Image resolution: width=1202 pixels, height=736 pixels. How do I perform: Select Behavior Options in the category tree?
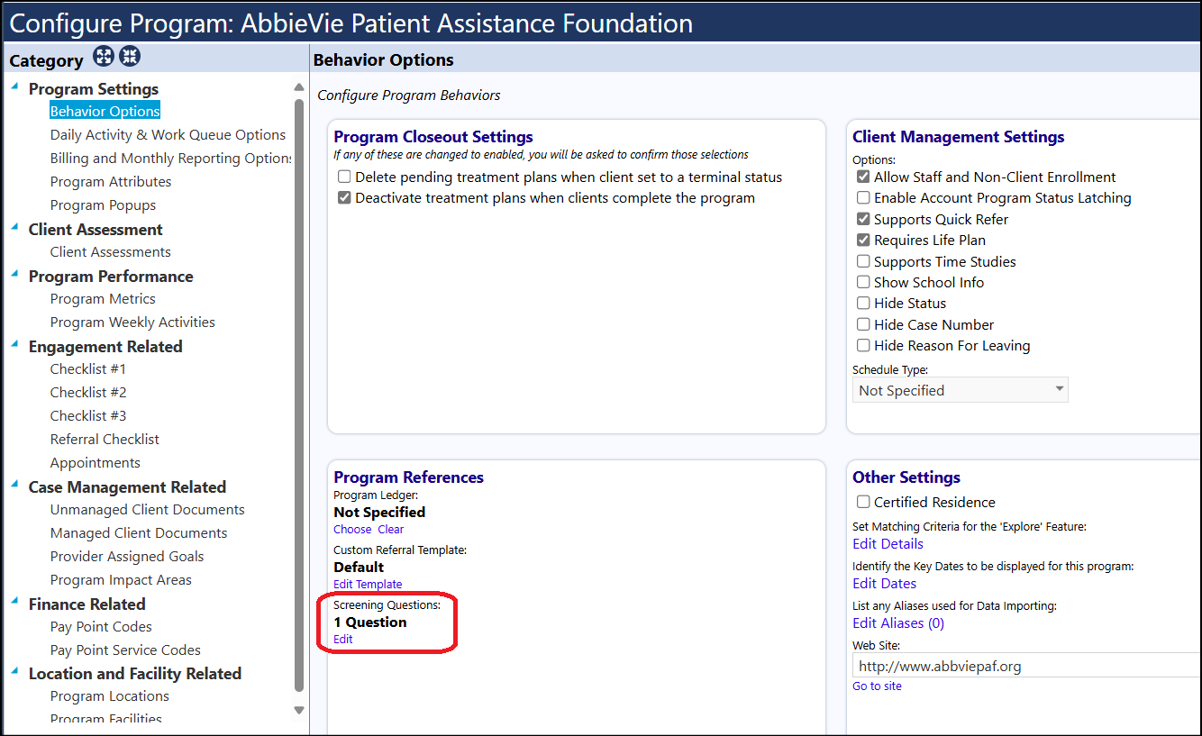(105, 111)
